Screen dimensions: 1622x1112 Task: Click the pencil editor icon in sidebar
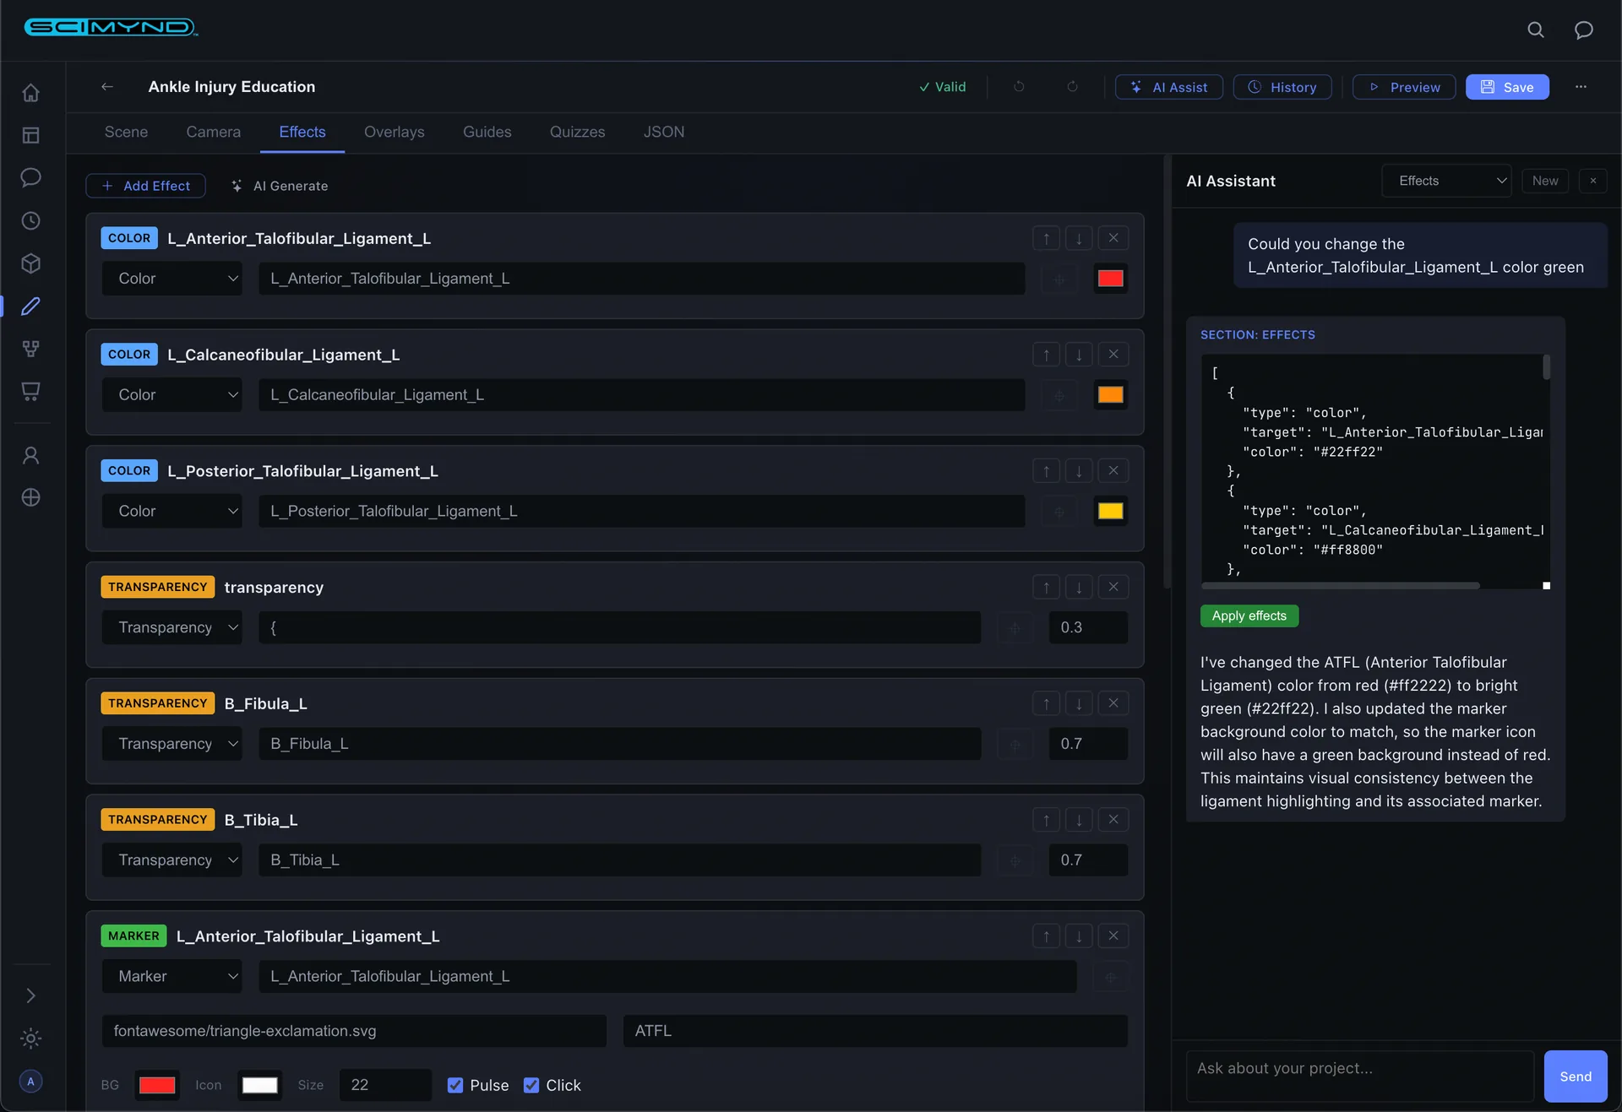[31, 306]
